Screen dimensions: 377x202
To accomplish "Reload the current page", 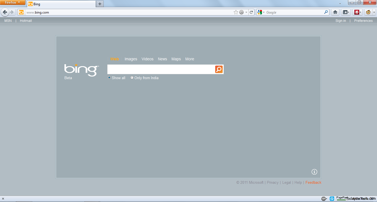I will coord(251,12).
